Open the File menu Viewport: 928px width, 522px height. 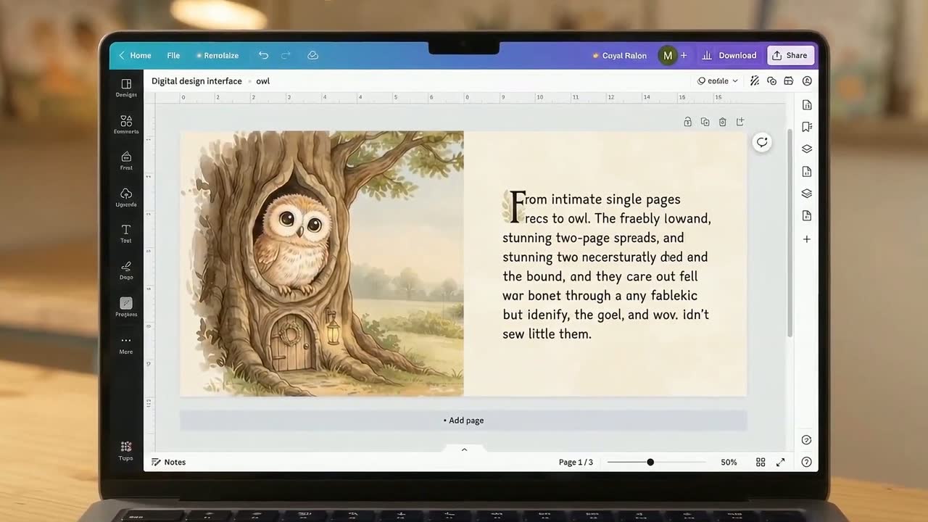(173, 55)
